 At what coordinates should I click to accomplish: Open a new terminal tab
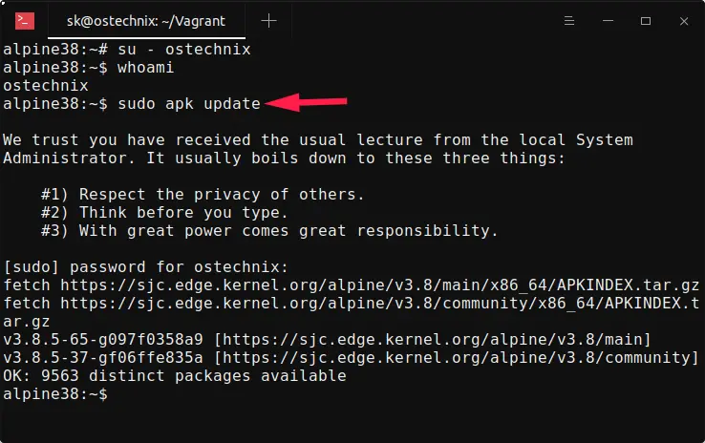[x=269, y=20]
